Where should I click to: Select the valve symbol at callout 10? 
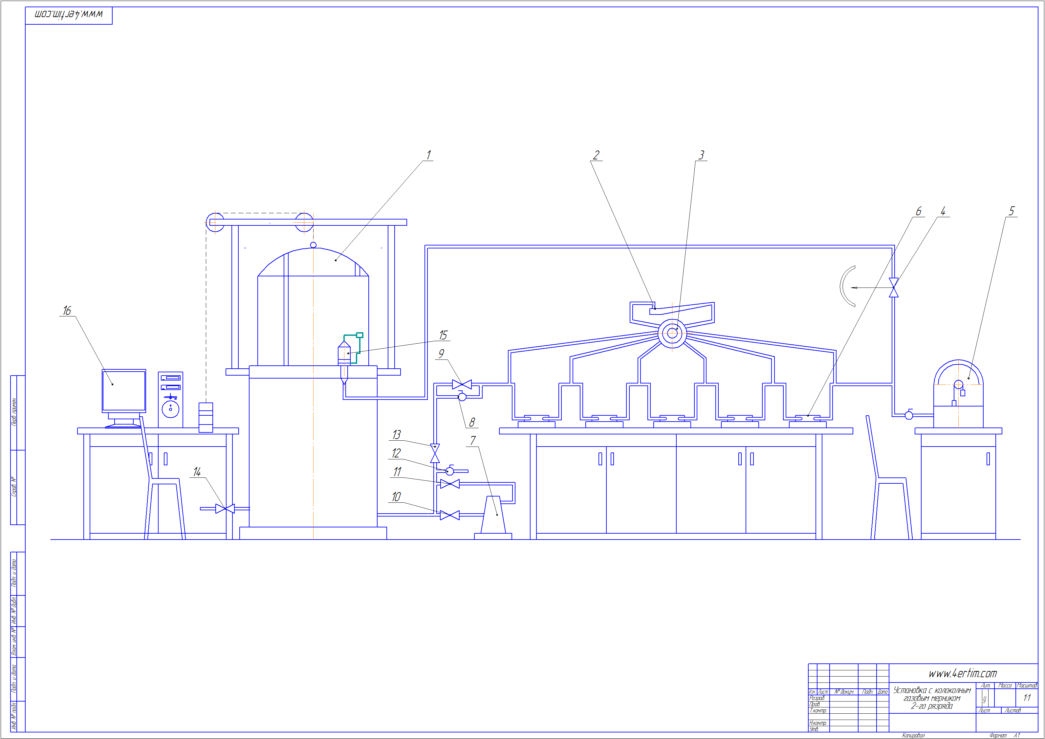(450, 515)
